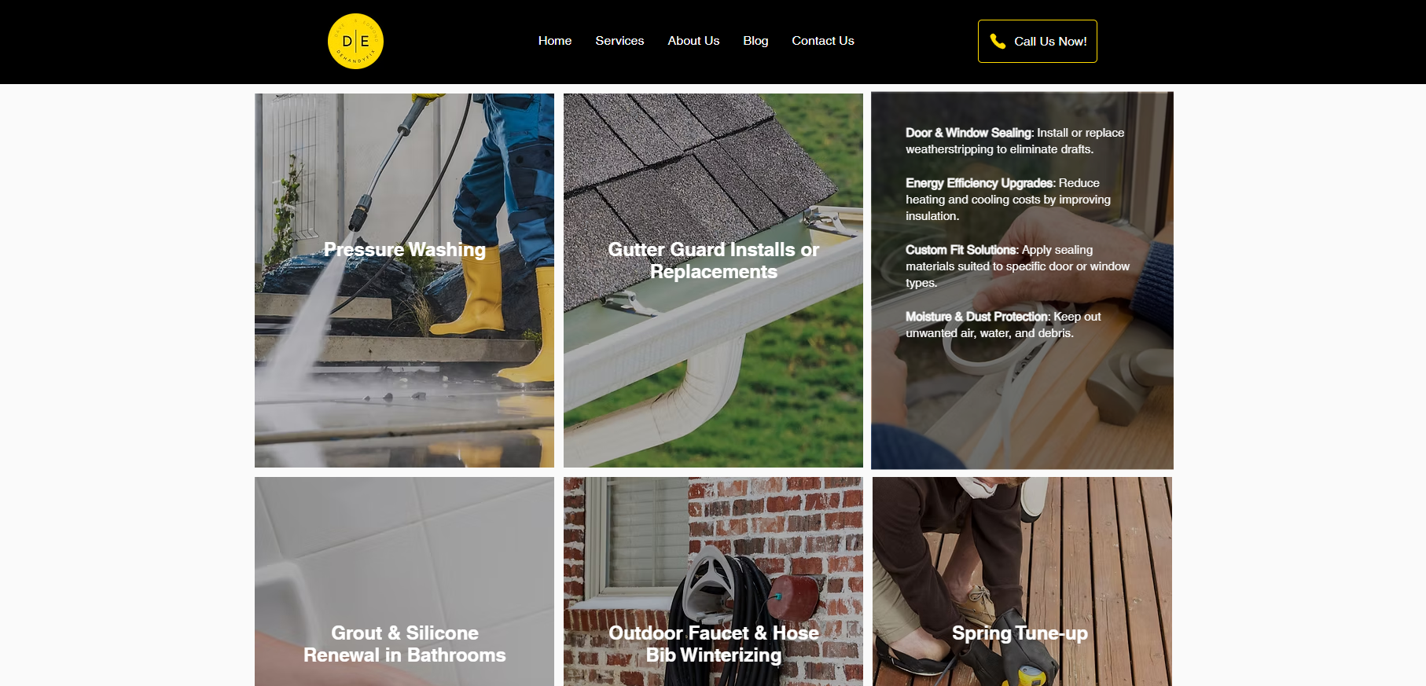1426x686 pixels.
Task: Open Grout & Silicone Renewal in Bathrooms tile
Action: point(404,581)
